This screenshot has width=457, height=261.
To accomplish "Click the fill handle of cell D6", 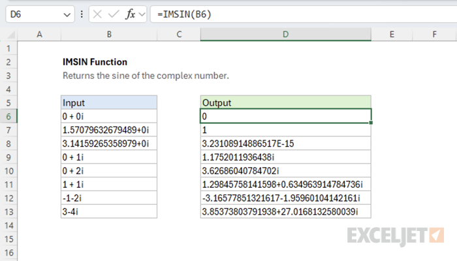I will (x=371, y=123).
